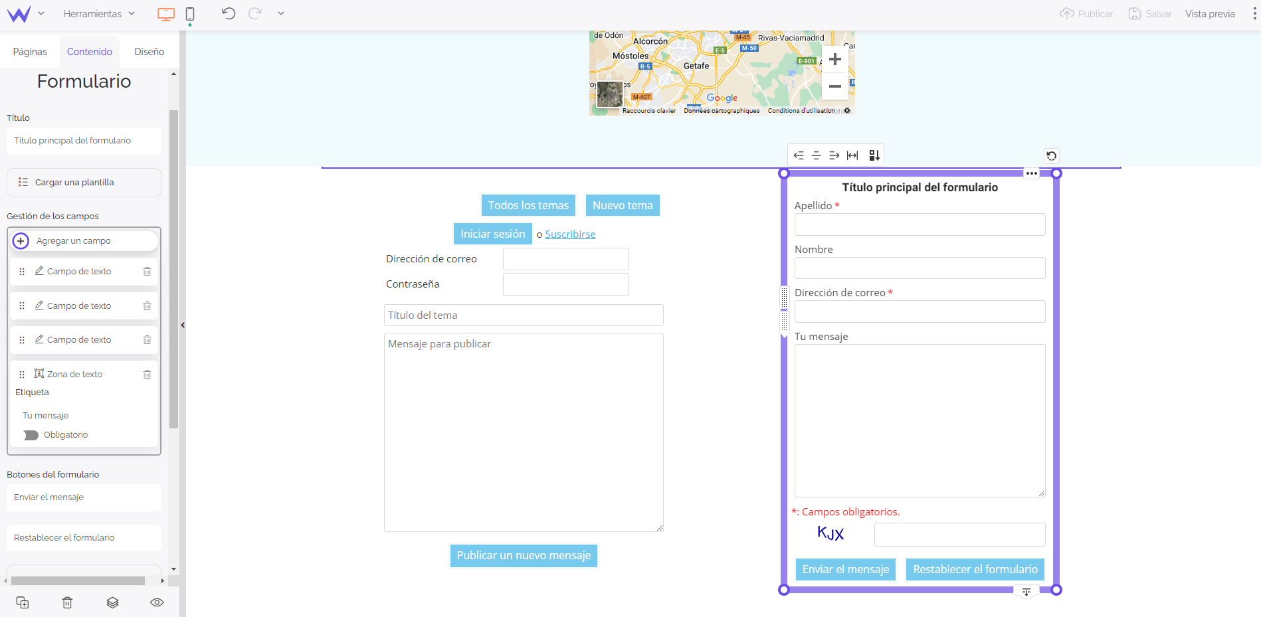This screenshot has height=617, width=1261.
Task: Expand the history dropdown arrow next to redo
Action: point(281,14)
